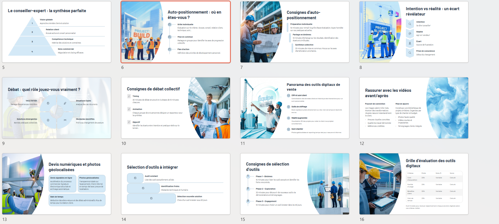
Task: Click the evaluation table on slide 16
Action: (x=434, y=186)
